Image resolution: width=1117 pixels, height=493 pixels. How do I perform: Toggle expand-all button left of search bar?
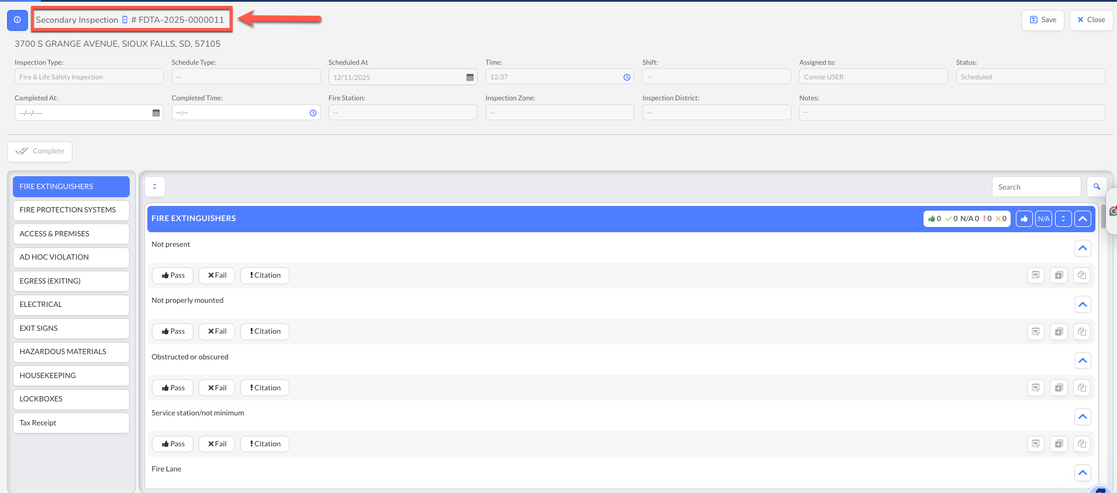point(155,187)
